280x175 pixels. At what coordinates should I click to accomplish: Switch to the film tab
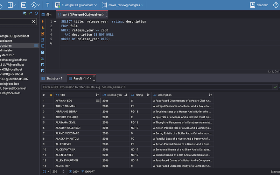point(47,15)
